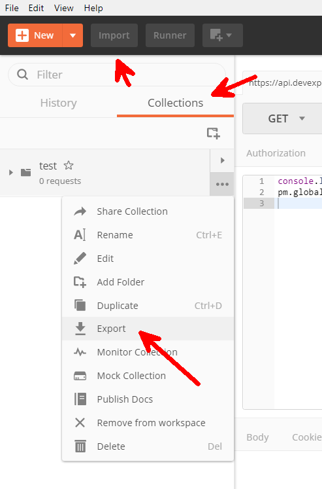
Task: Choose Delete from context menu
Action: (x=148, y=446)
